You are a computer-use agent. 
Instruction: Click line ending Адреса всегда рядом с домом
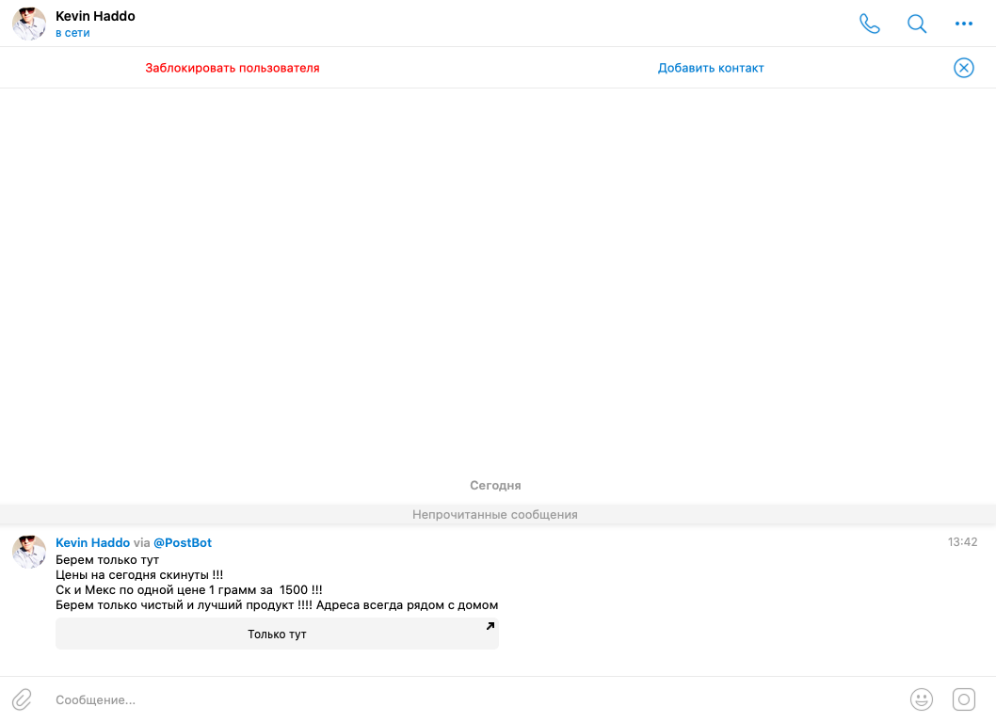point(277,605)
